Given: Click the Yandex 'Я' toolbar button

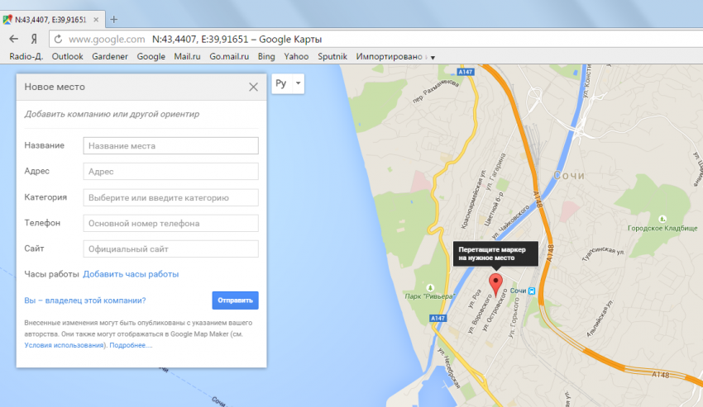Looking at the screenshot, I should click(x=34, y=39).
